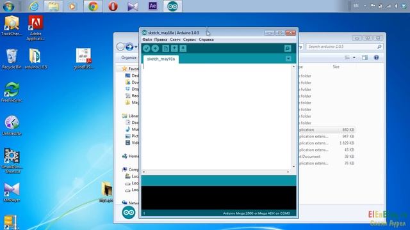Screen dimensions: 410x230
Task: Select the 840 KB application row in Explorer
Action: click(327, 130)
